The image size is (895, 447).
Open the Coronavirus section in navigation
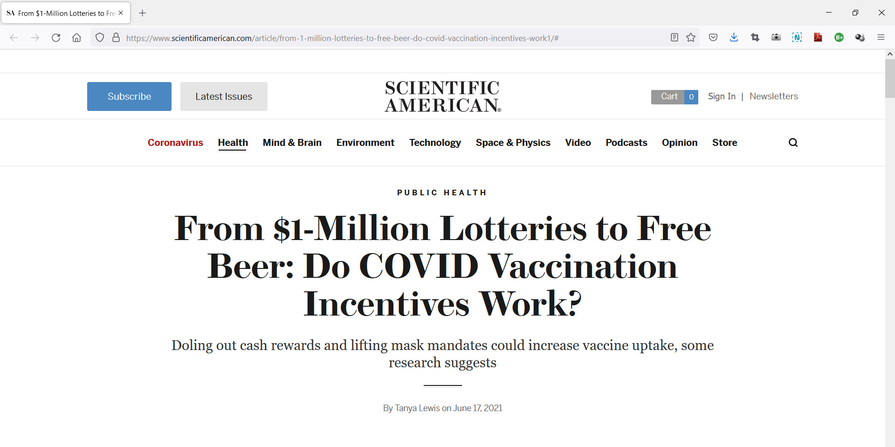175,143
